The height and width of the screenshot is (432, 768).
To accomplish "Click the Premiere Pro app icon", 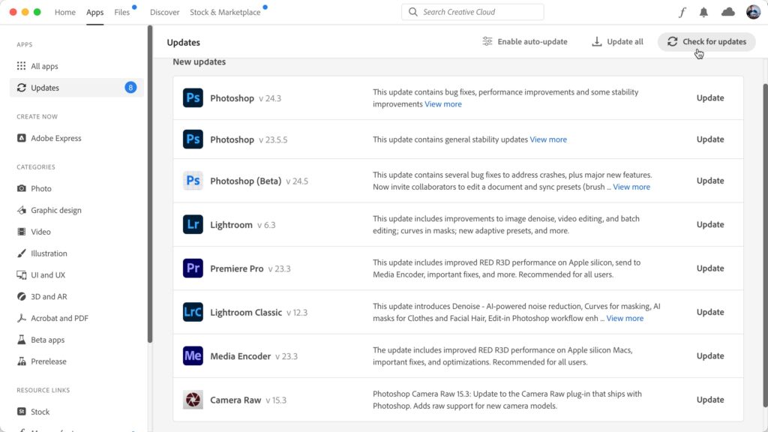I will click(193, 268).
